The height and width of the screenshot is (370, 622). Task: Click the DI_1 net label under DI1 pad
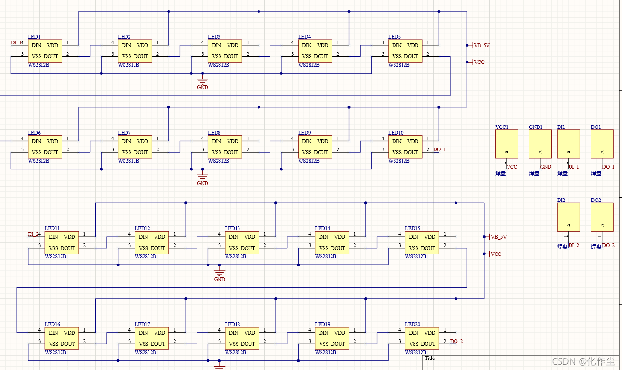[574, 167]
